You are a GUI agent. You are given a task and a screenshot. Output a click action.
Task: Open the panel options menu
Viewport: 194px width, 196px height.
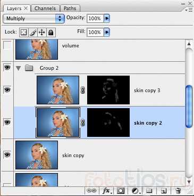coord(189,10)
